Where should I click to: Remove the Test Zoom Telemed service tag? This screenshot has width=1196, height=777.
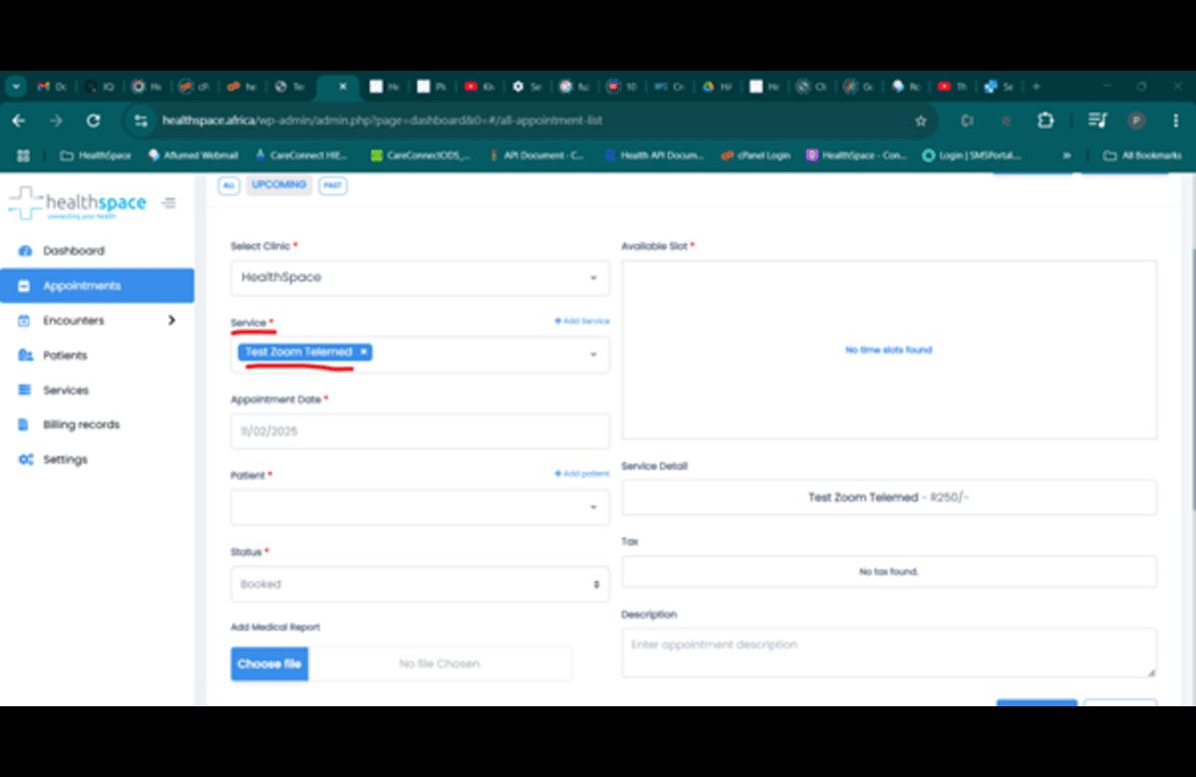[365, 352]
